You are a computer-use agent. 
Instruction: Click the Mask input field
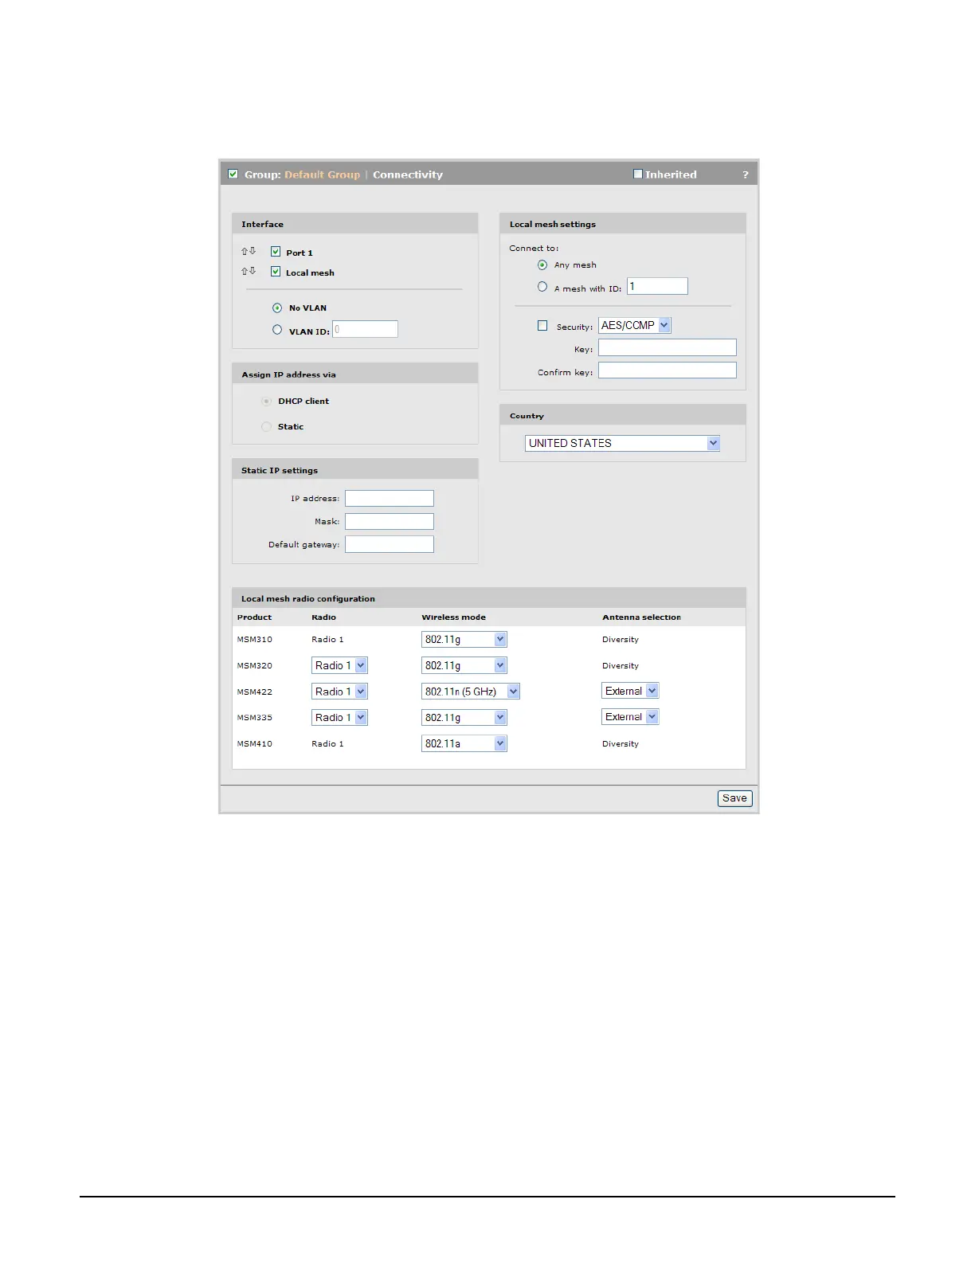[x=390, y=521]
